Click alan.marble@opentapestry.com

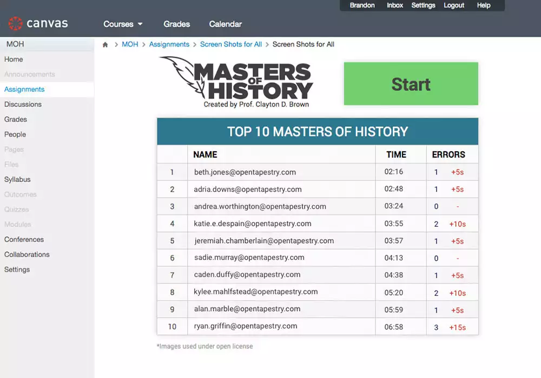(x=247, y=309)
